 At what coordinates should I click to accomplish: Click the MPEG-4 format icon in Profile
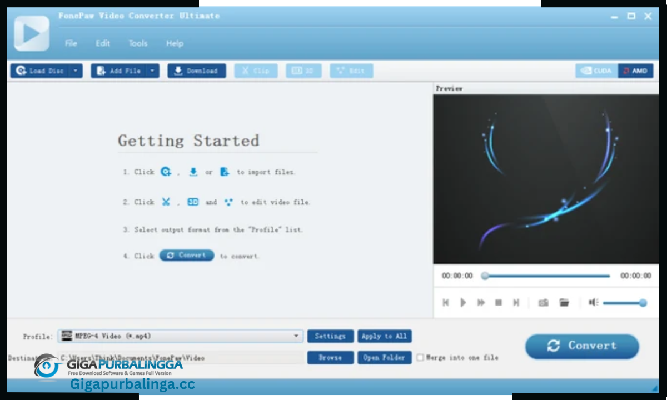[67, 336]
